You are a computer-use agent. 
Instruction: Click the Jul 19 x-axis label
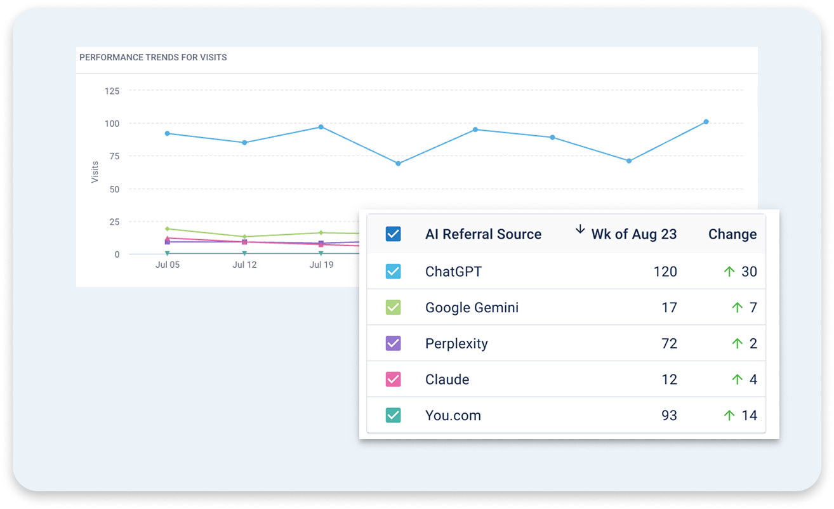[x=321, y=265]
